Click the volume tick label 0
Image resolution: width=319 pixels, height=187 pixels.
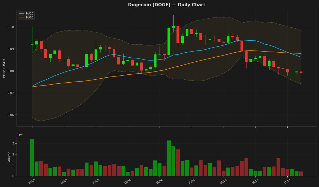[x=13, y=176]
